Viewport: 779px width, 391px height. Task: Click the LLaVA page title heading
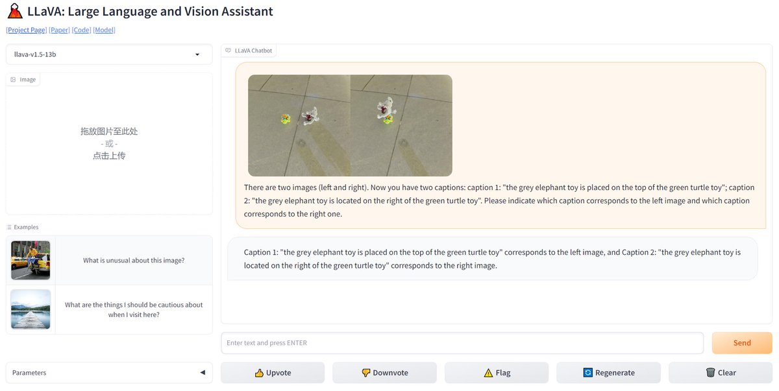150,11
